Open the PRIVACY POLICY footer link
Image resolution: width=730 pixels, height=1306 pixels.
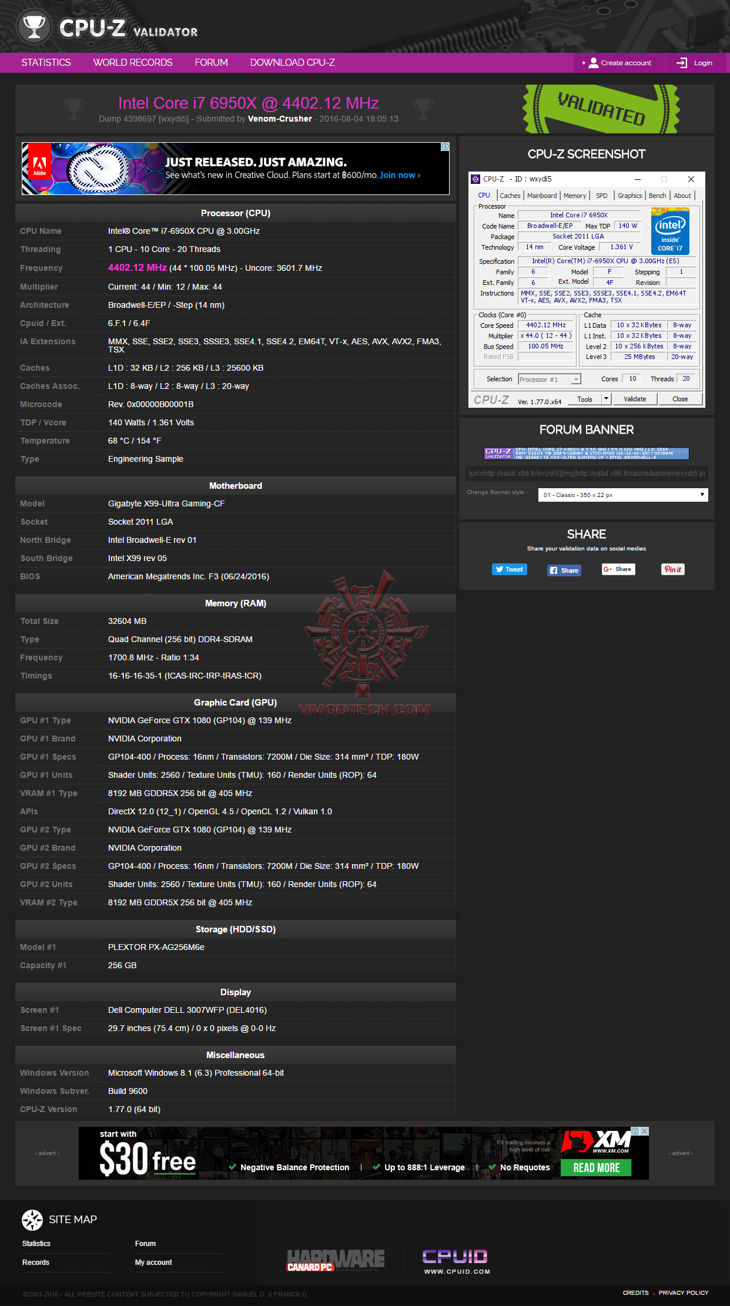684,1292
